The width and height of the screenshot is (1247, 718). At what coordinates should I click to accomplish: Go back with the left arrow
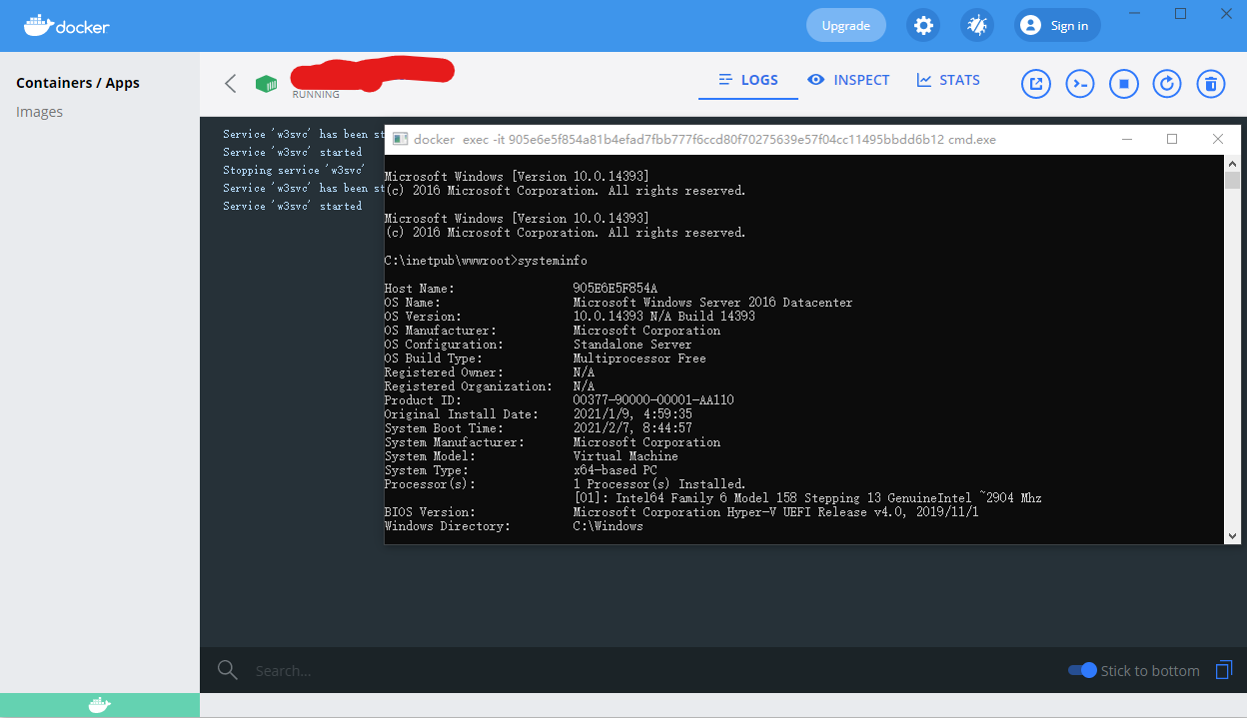coord(231,83)
